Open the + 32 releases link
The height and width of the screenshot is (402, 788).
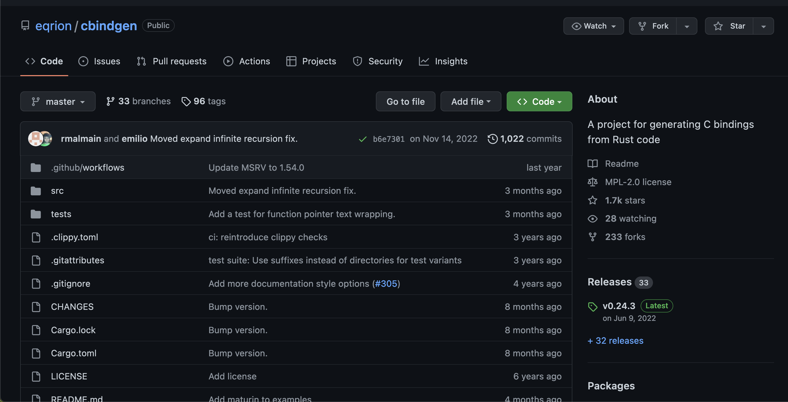point(615,341)
